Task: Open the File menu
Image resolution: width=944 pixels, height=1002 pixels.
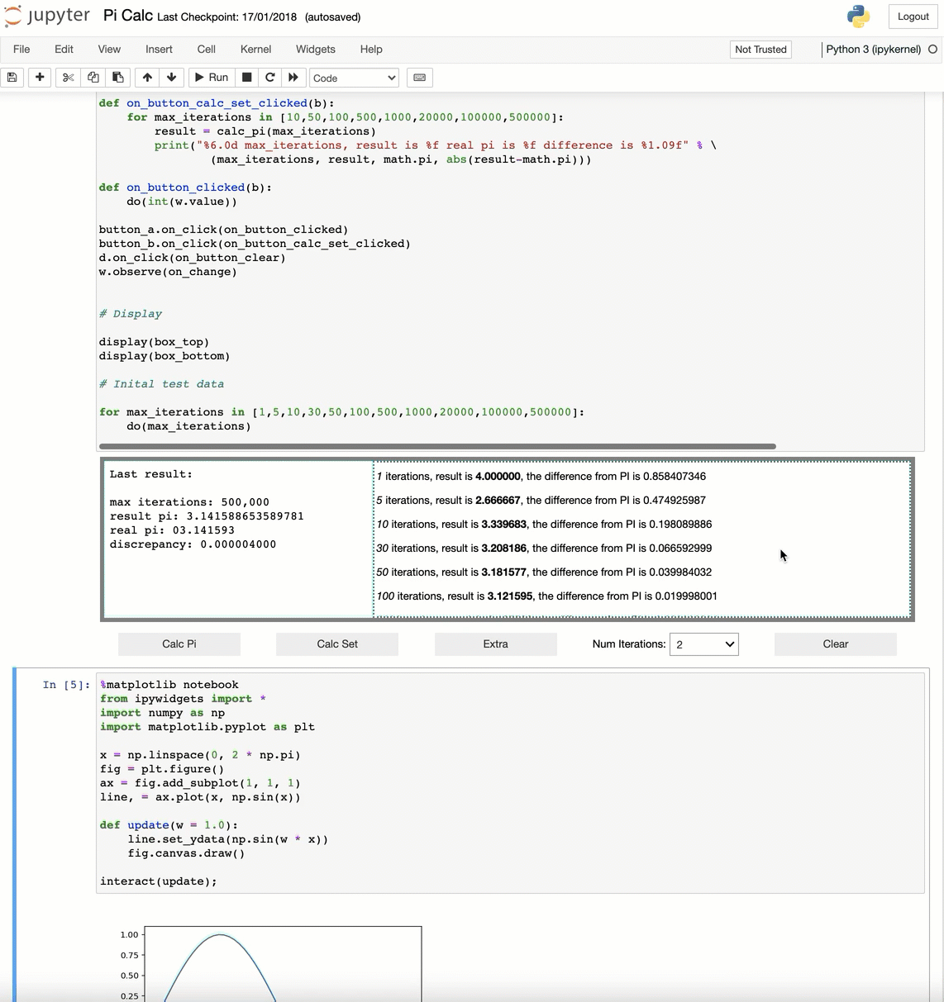Action: [x=21, y=50]
